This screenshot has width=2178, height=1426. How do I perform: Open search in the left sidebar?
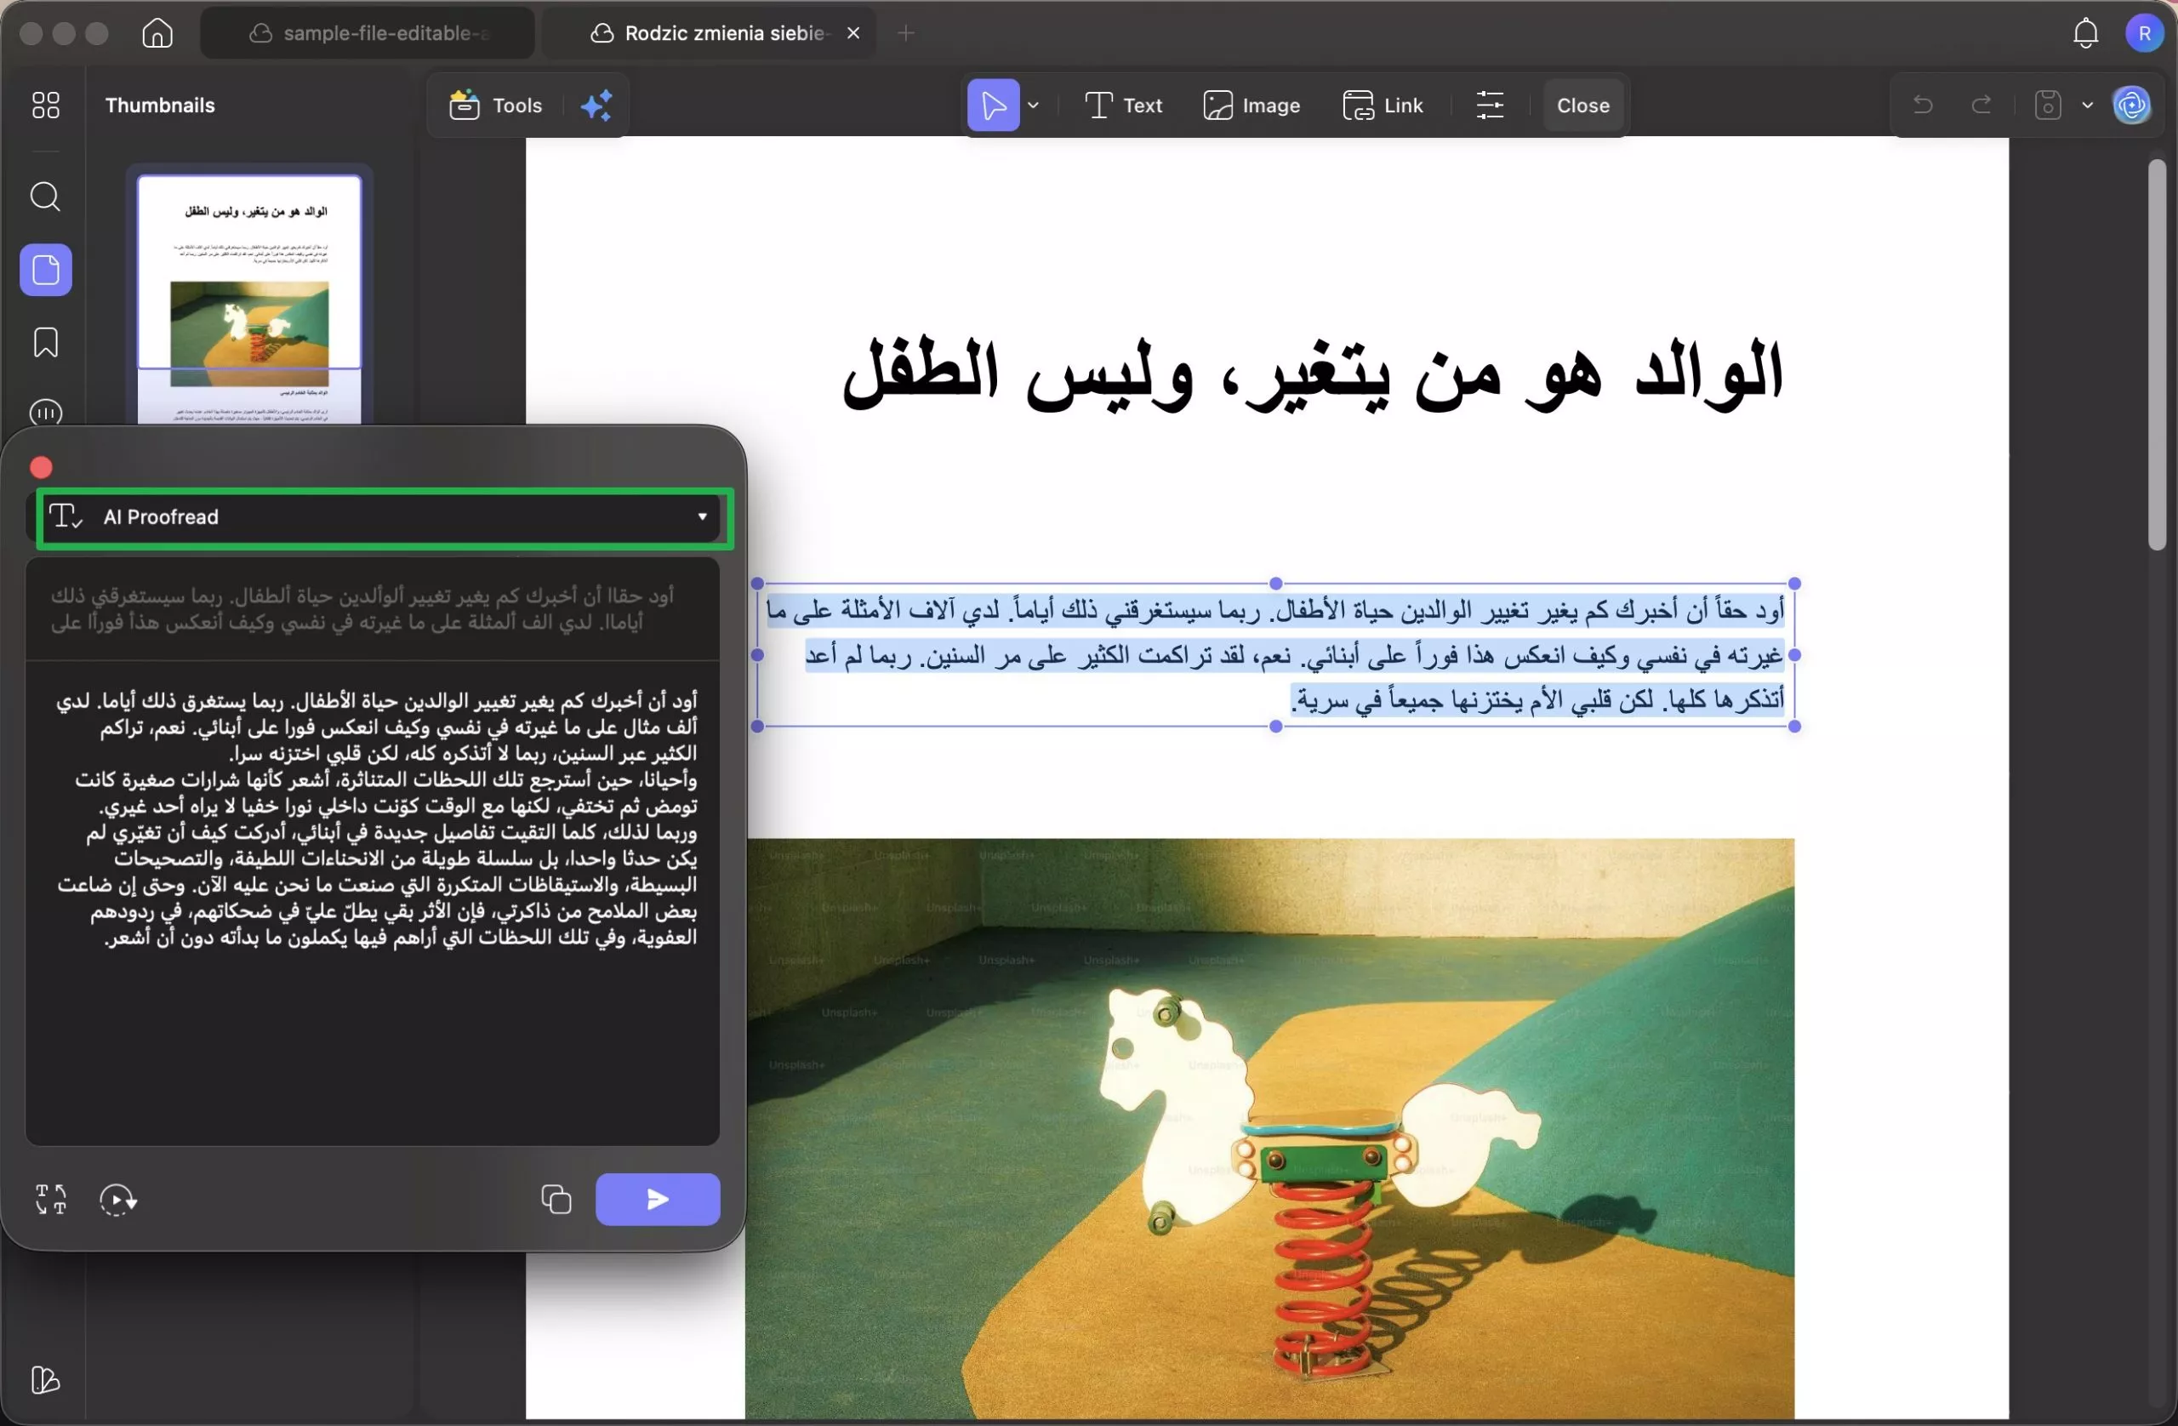click(x=45, y=197)
